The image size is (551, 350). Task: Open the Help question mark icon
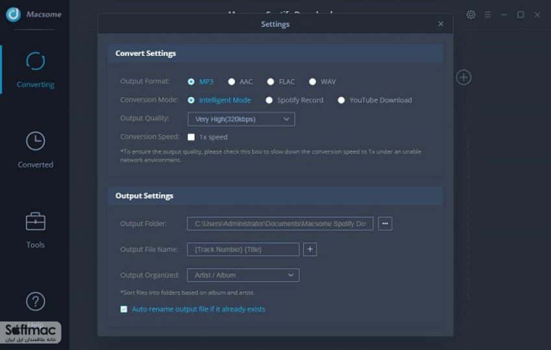[x=35, y=301]
